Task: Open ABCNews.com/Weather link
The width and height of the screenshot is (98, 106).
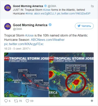Action: coord(48,40)
